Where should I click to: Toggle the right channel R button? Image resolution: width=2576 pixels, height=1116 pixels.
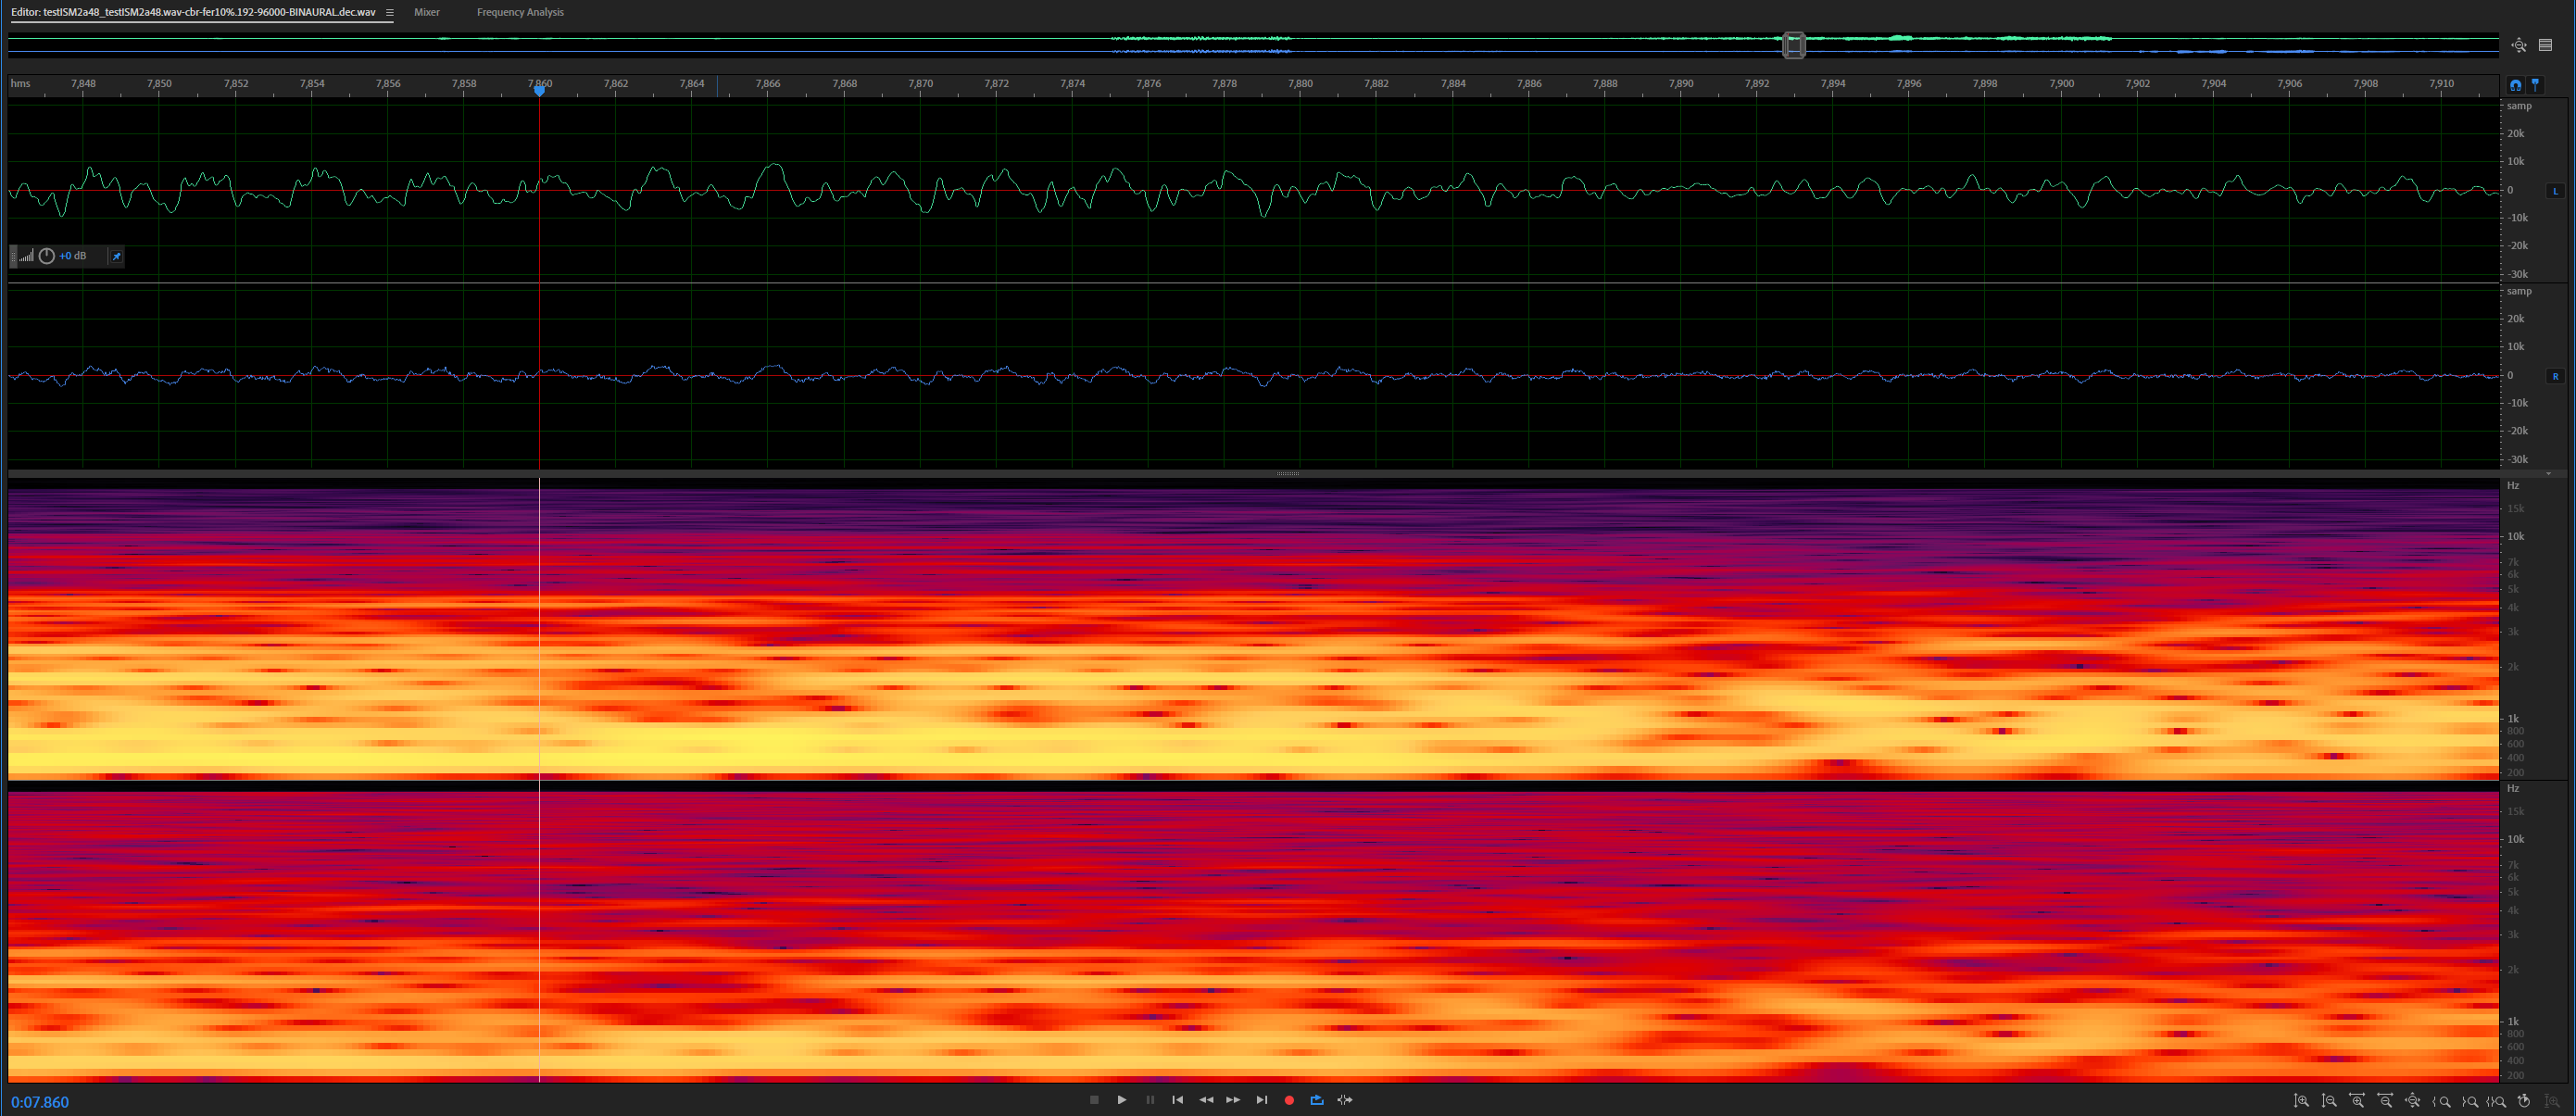tap(2556, 376)
